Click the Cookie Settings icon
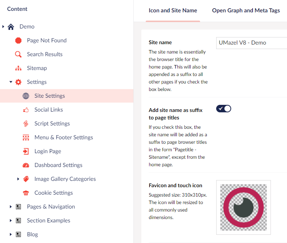287x243 pixels. 26,193
